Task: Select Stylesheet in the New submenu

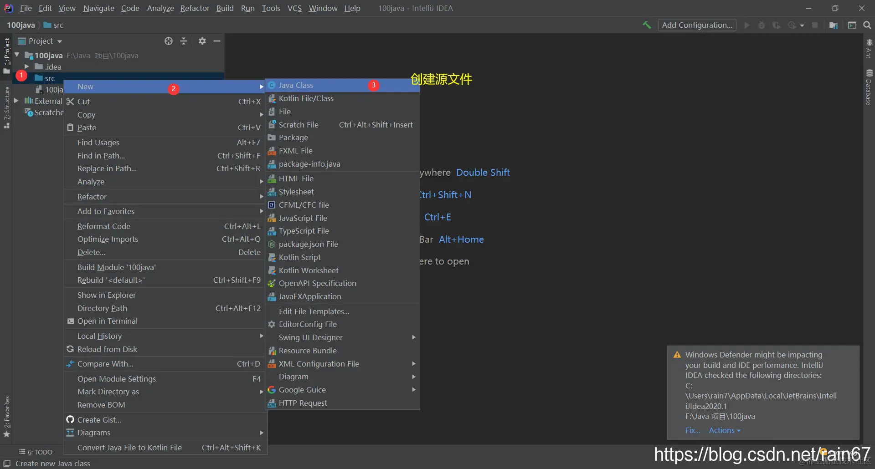Action: coord(343,192)
